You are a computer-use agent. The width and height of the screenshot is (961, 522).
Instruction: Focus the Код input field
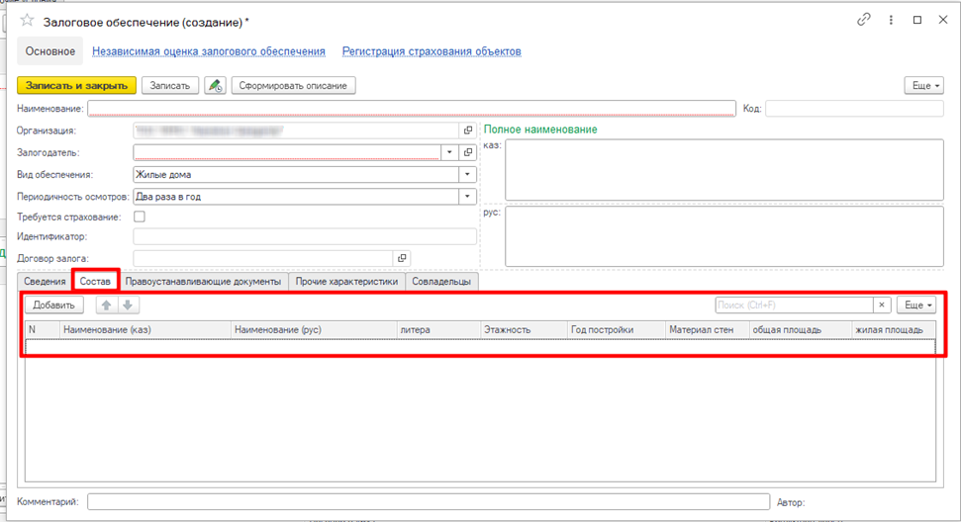[854, 109]
